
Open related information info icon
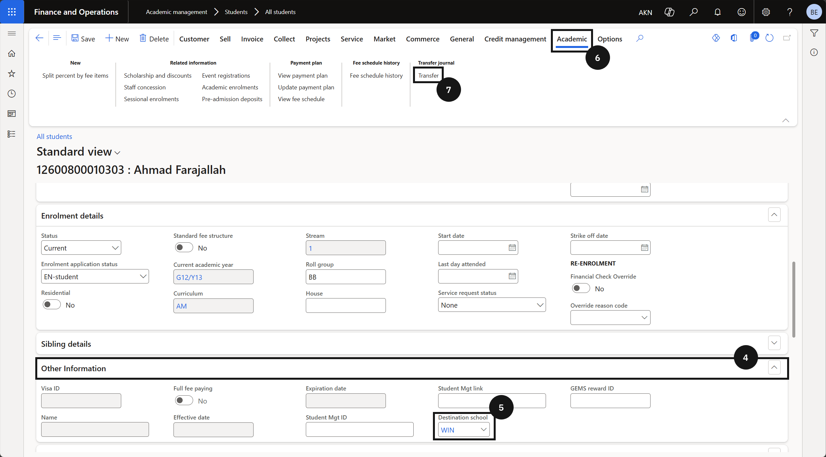814,52
